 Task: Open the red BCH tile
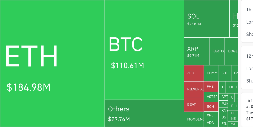click(211, 107)
